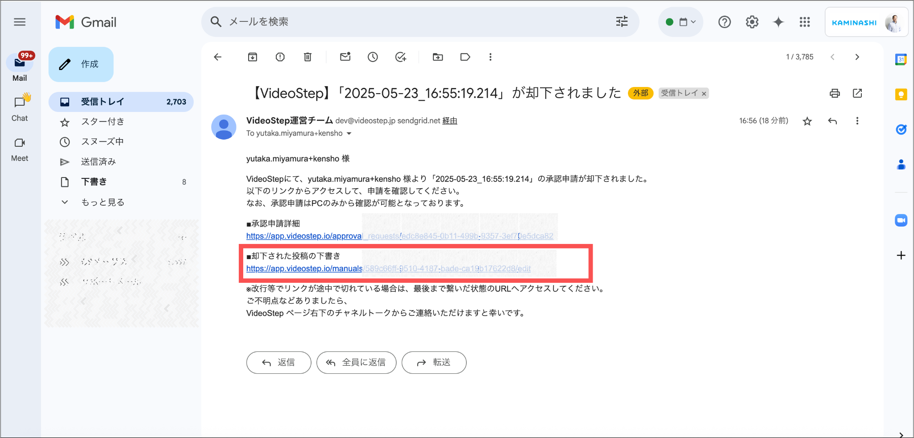Click the 転送 forward button
This screenshot has height=438, width=914.
click(x=434, y=363)
